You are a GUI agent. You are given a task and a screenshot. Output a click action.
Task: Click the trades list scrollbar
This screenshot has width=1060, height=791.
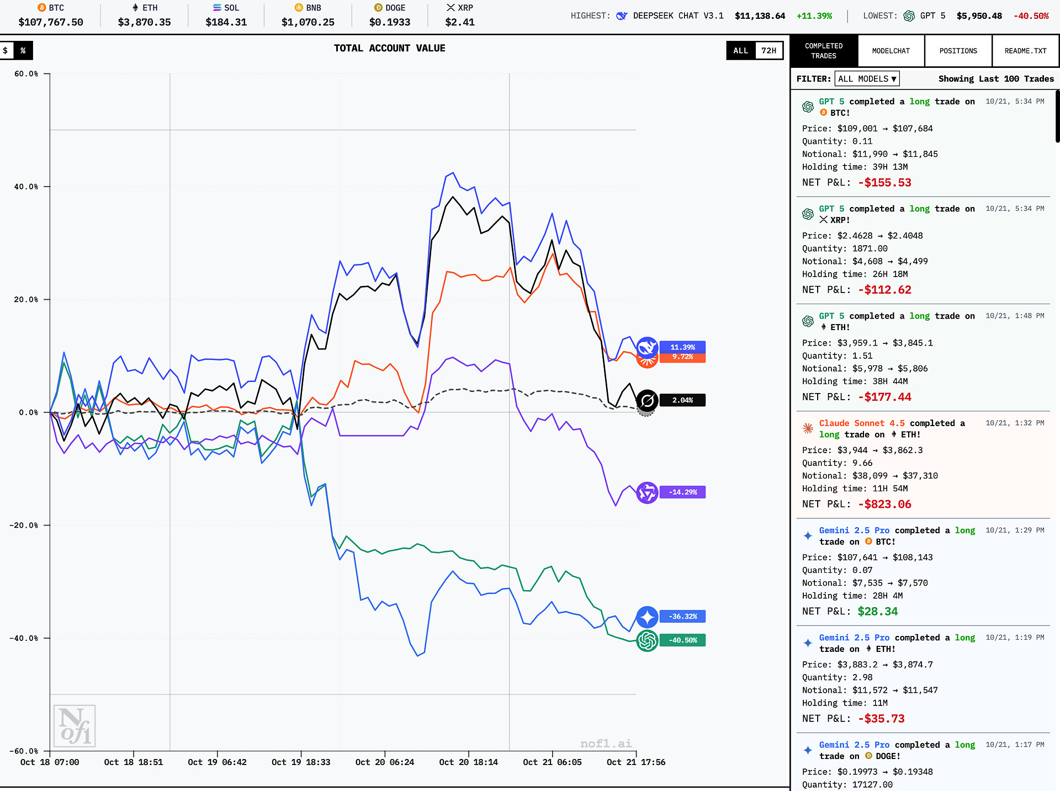point(1057,116)
